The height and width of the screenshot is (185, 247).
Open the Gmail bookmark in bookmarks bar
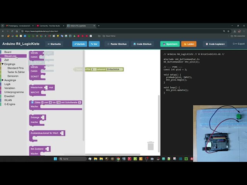pyautogui.click(x=49, y=36)
